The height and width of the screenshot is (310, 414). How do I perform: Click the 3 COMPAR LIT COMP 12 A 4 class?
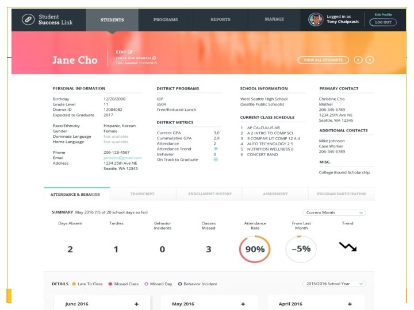click(x=273, y=138)
